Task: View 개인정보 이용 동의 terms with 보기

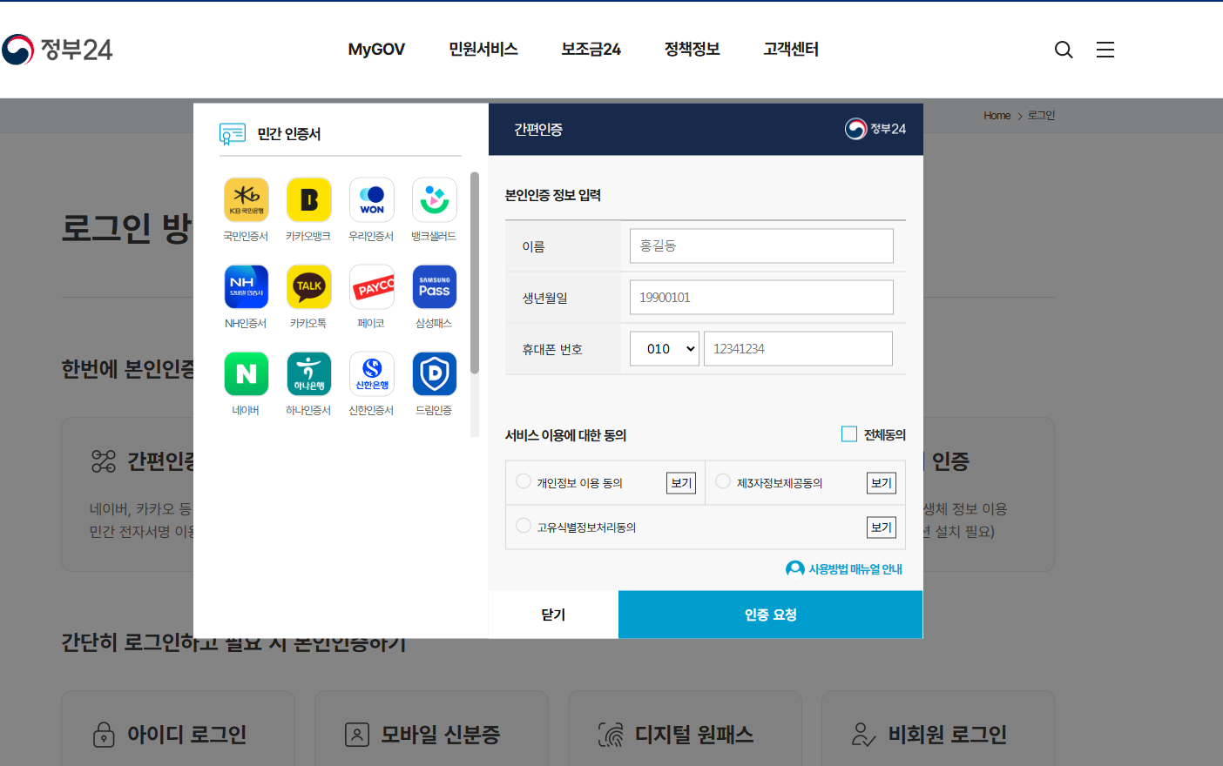Action: [681, 483]
